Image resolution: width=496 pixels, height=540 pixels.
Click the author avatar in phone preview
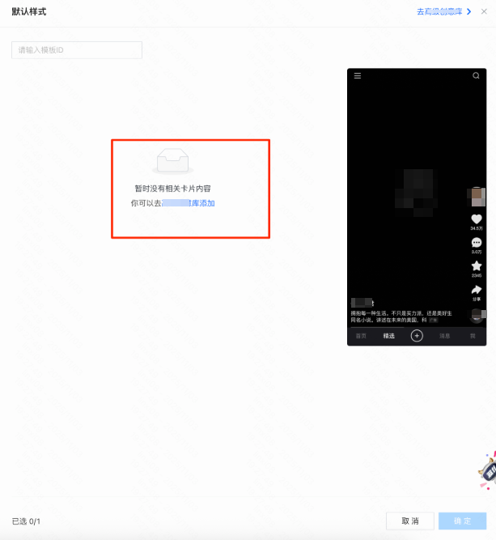pyautogui.click(x=477, y=196)
